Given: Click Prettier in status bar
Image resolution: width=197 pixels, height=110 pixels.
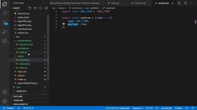Looking at the screenshot, I should 179,108.
